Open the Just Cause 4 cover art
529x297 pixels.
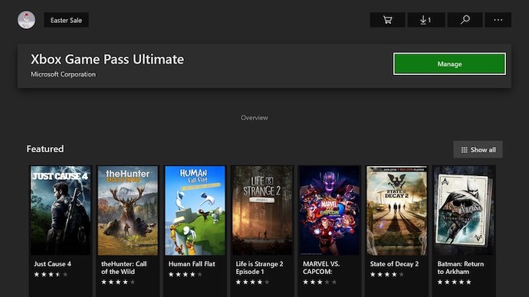[x=61, y=211]
